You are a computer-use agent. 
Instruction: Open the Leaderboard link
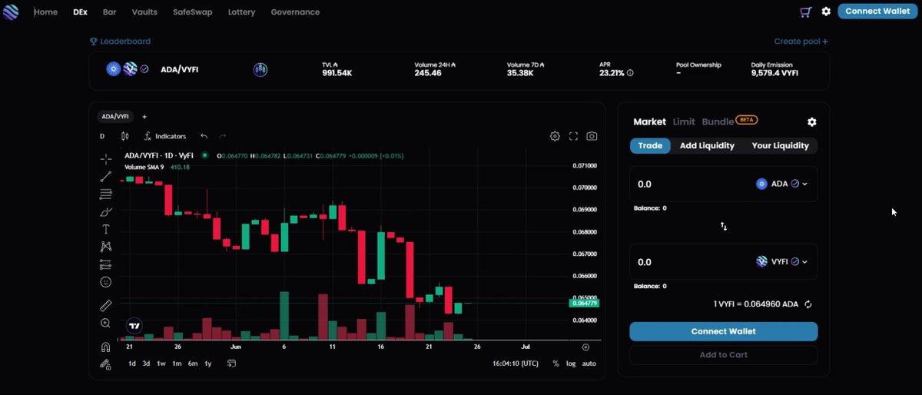click(x=121, y=41)
